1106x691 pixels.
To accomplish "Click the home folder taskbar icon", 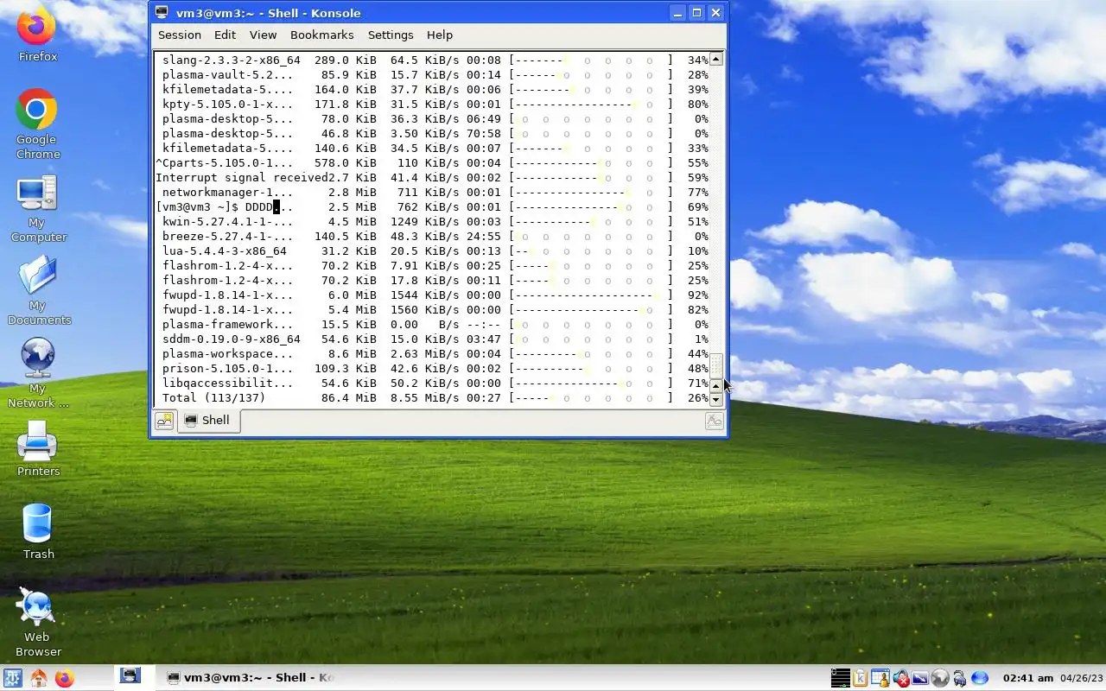I will (38, 678).
